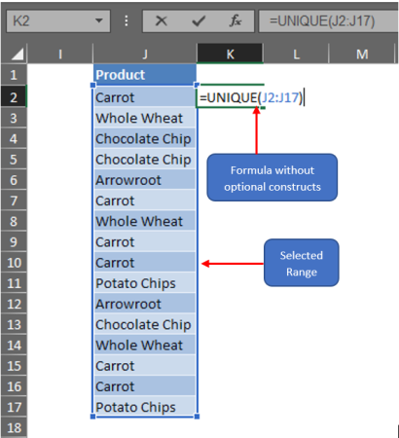Confirm the formula with the checkmark icon
Screen dimensions: 399x438
[x=199, y=21]
